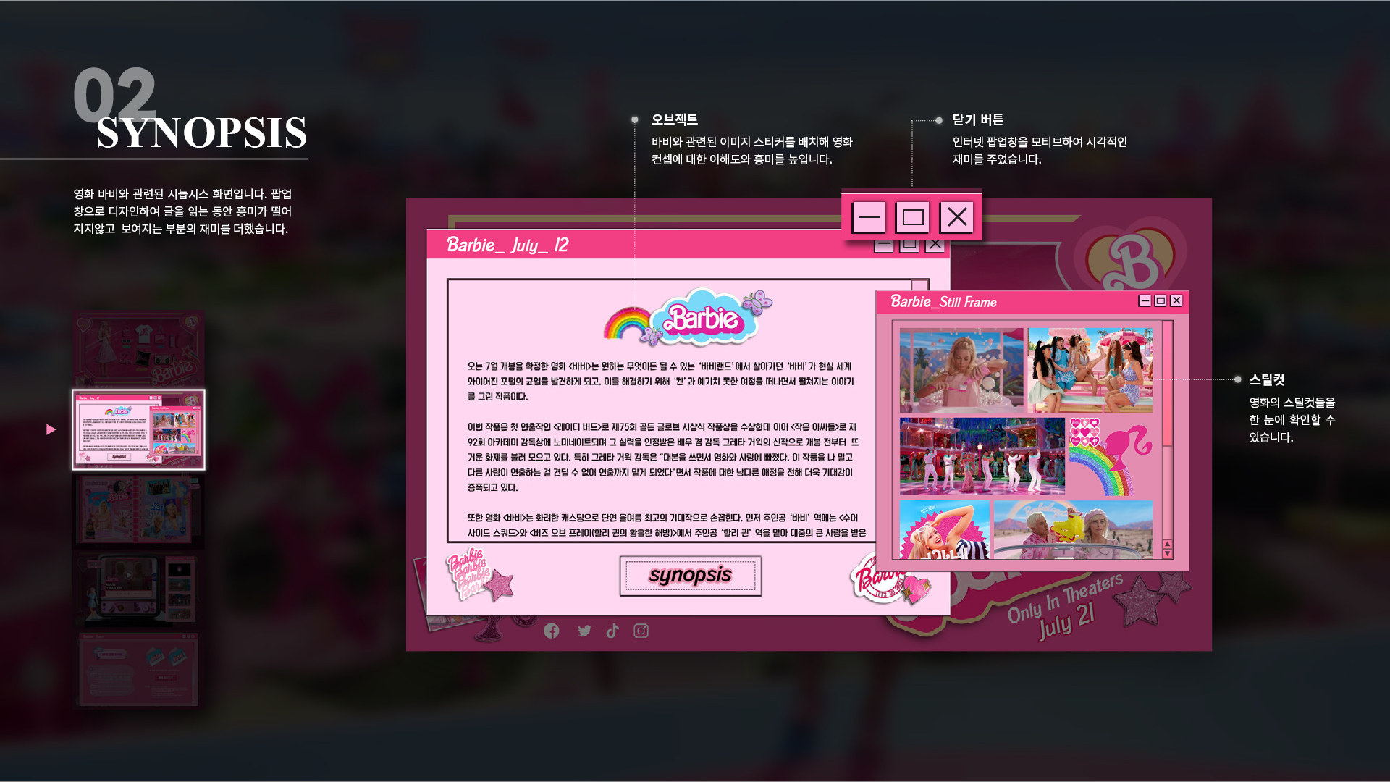Screen dimensions: 1390x782
Task: Click the synopsis button
Action: tap(690, 576)
